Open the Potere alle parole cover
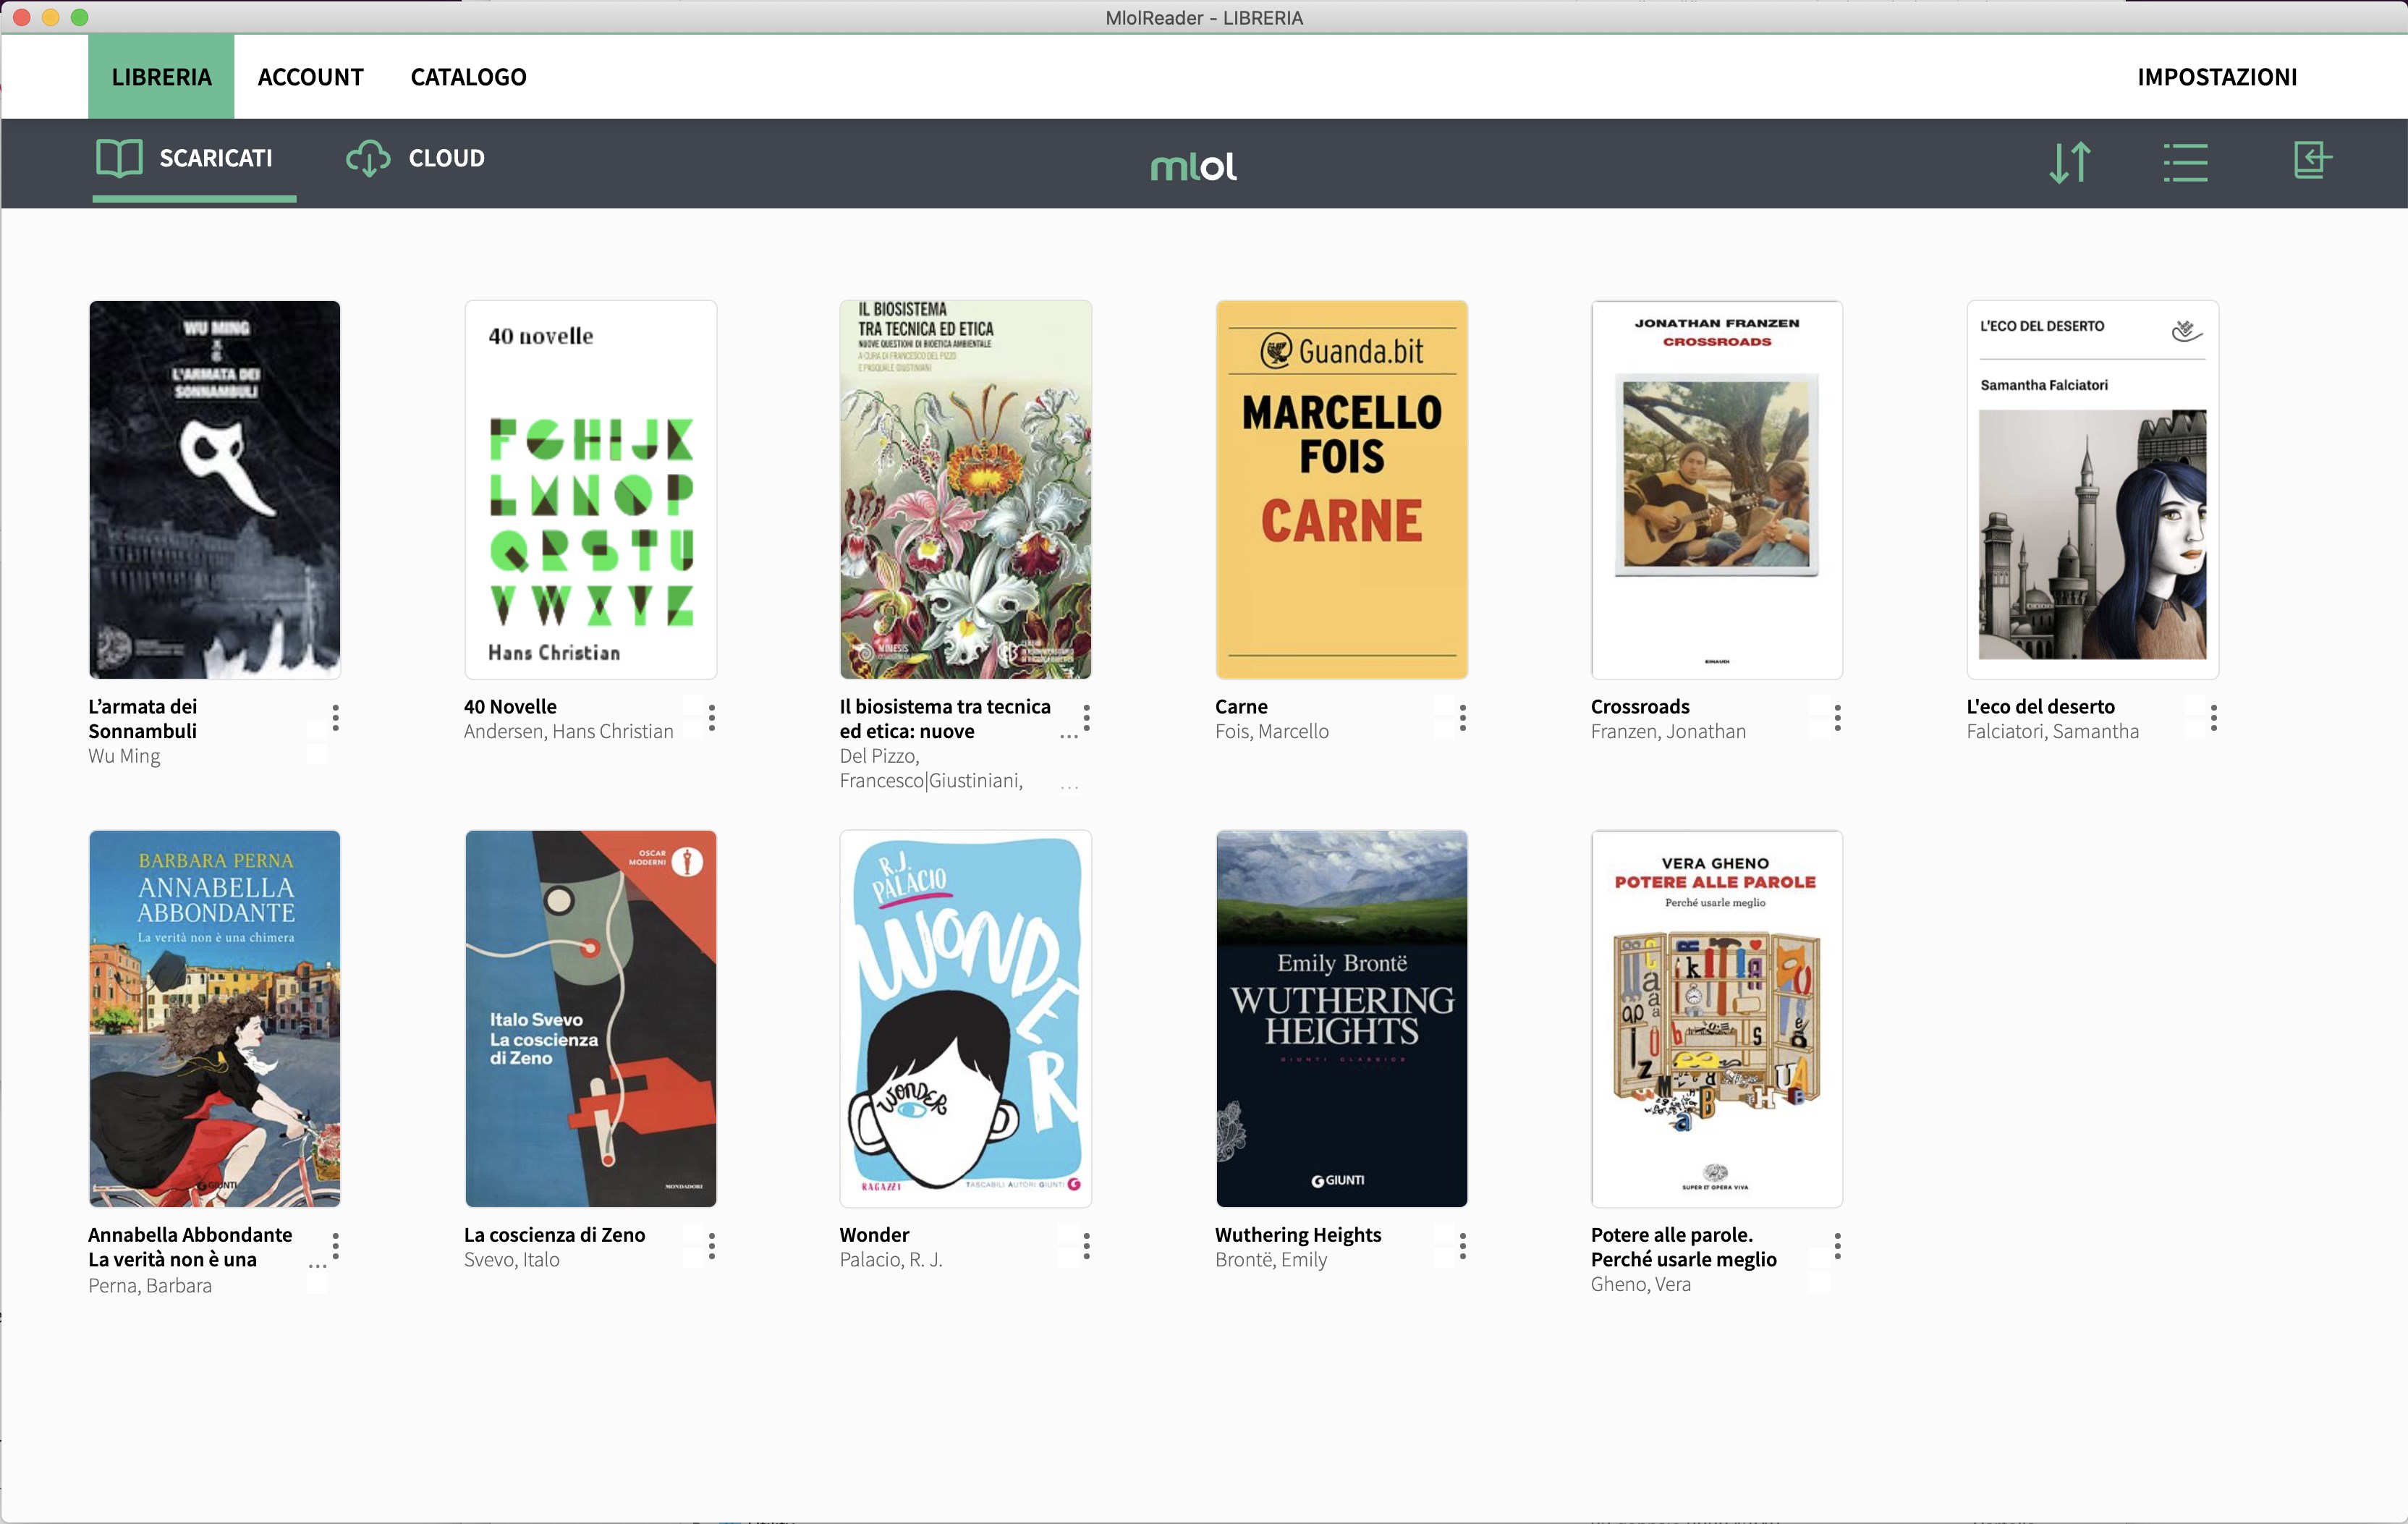Screen dimensions: 2408x1524 point(1717,1018)
